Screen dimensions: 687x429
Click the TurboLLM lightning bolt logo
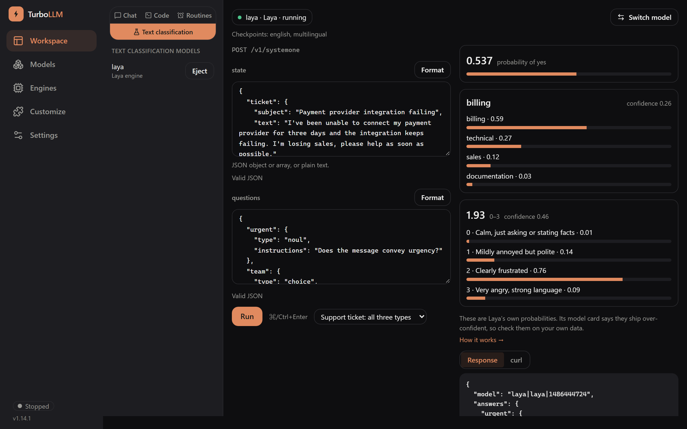pyautogui.click(x=16, y=14)
